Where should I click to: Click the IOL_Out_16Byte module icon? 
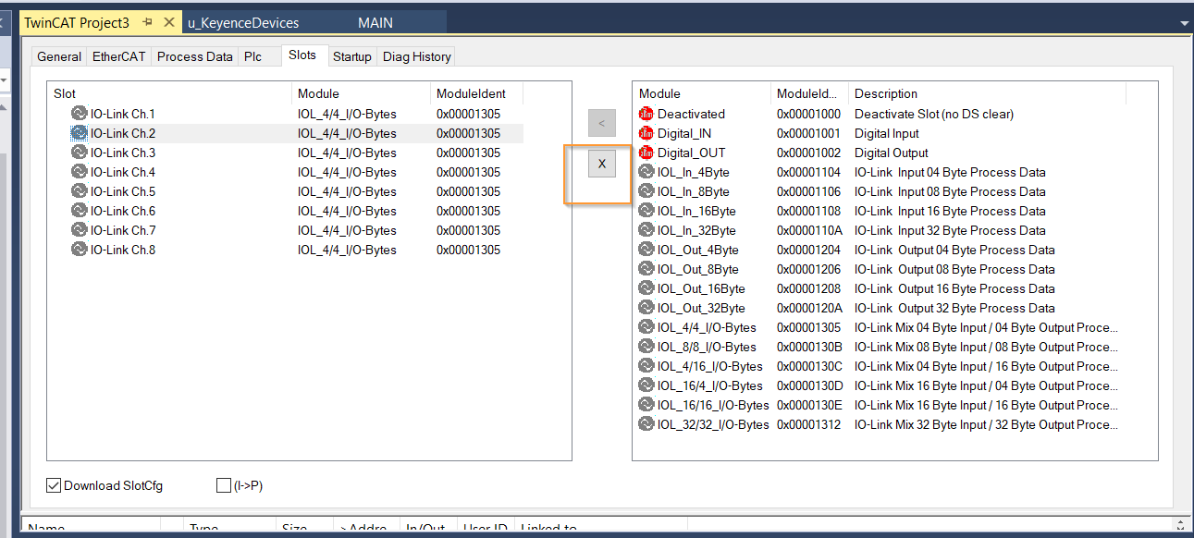click(646, 288)
